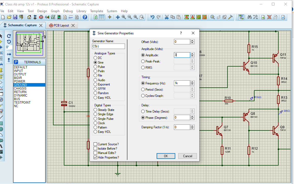The height and width of the screenshot is (184, 294).
Task: Undo with the blue arrow icon
Action: tap(152, 17)
